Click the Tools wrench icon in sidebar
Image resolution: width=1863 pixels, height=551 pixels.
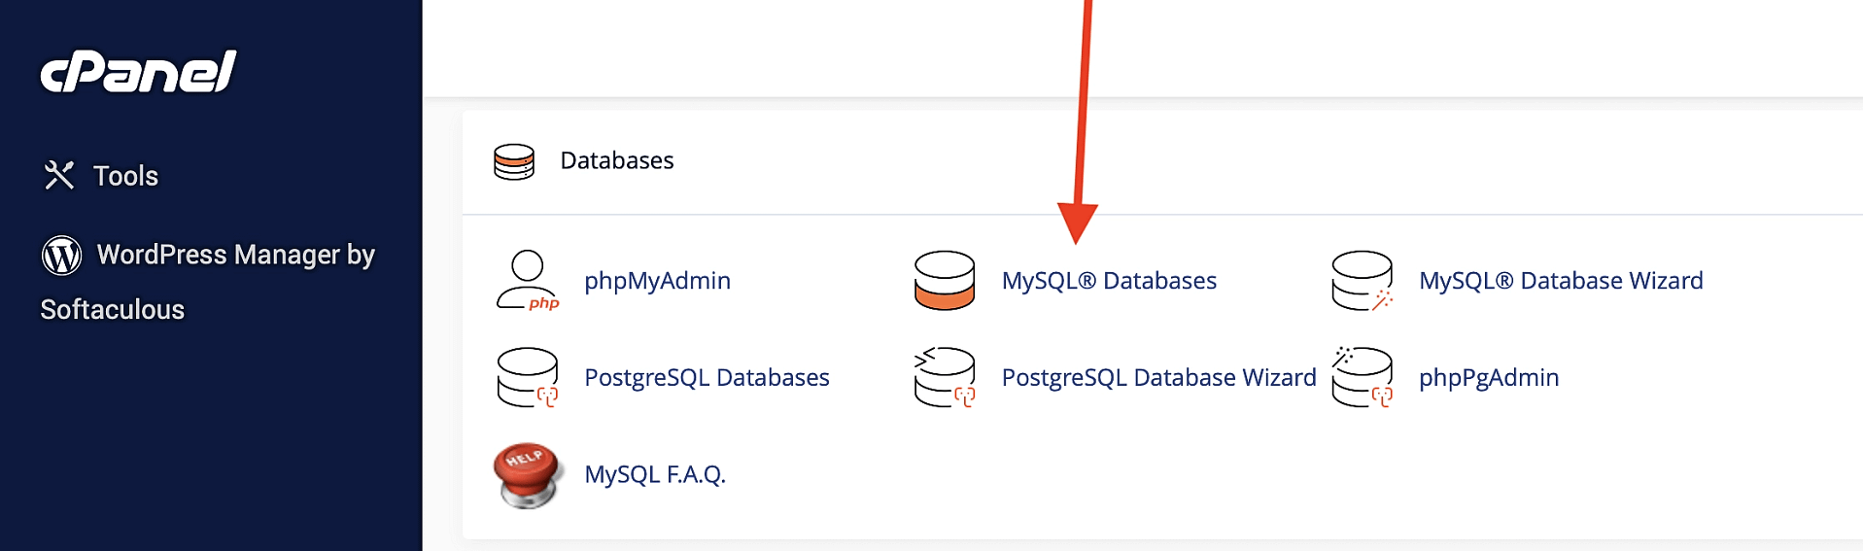(x=59, y=175)
